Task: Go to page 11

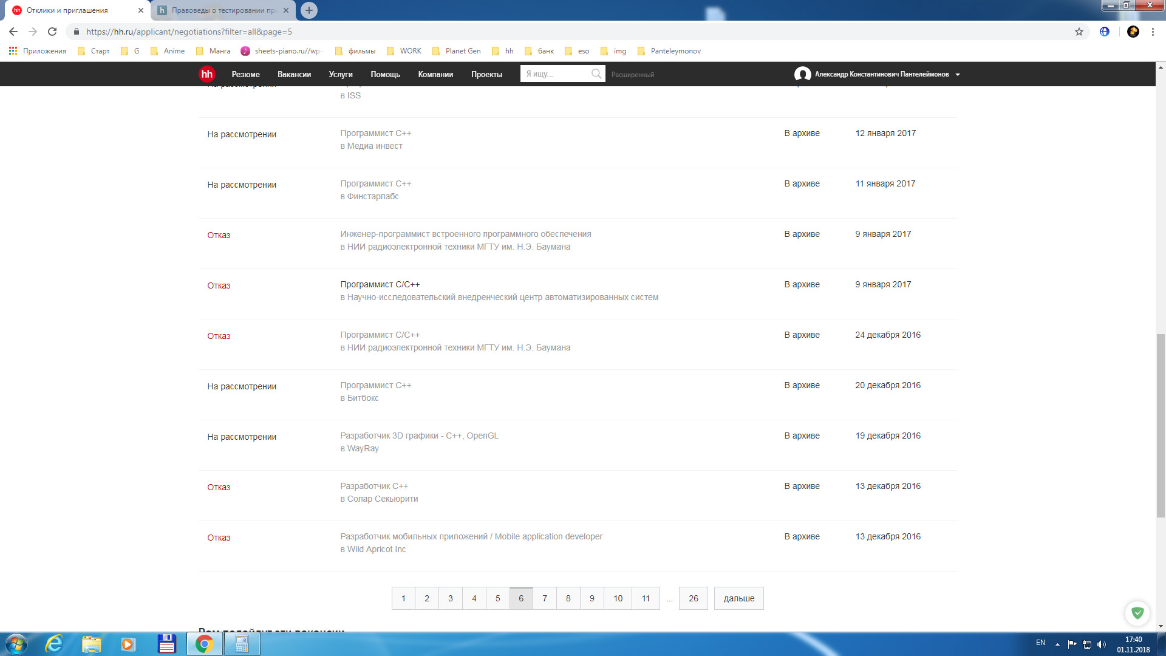Action: tap(646, 598)
